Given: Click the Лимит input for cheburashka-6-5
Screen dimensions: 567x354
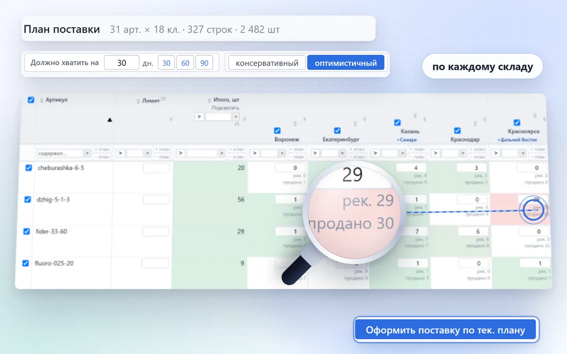Looking at the screenshot, I should [x=156, y=168].
